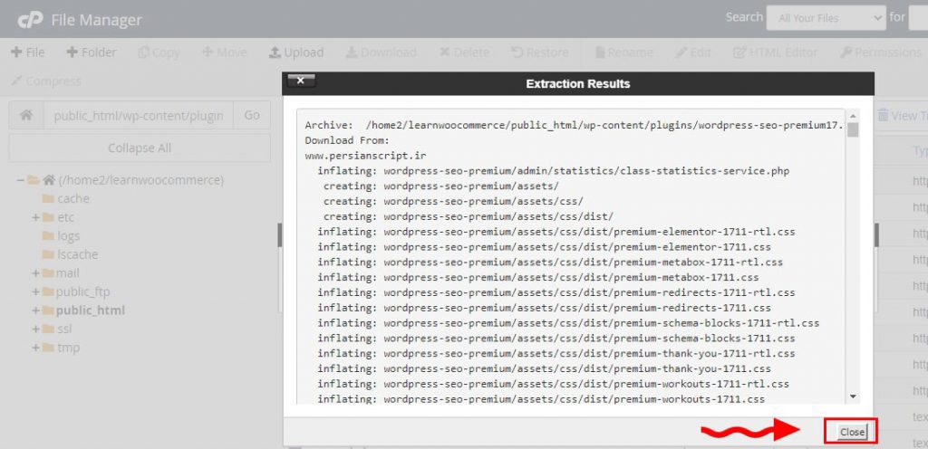
Task: Click the Upload toolbar icon
Action: click(296, 53)
